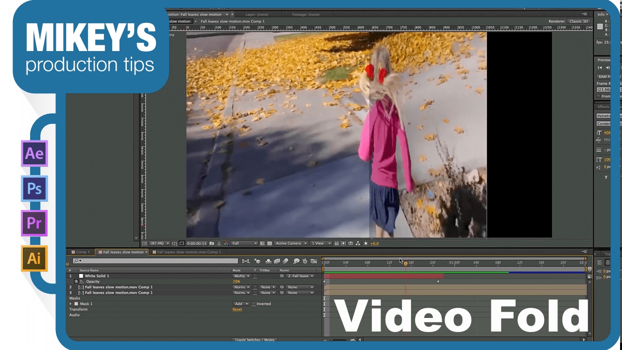Viewport: 622px width, 350px height.
Task: Click the Opacity graph icon
Action: (82, 281)
